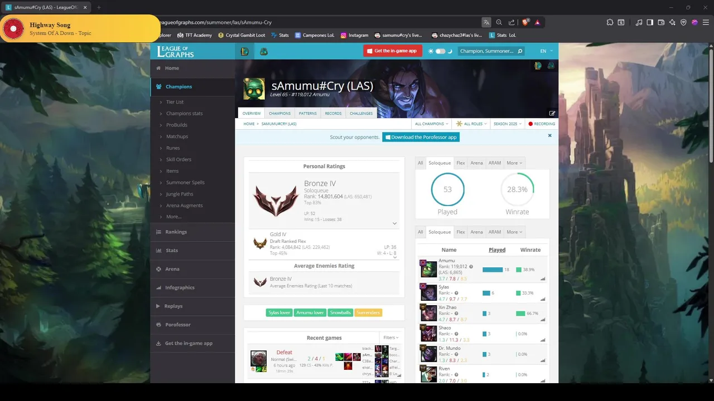The image size is (714, 401).
Task: Select the Arena tab above the champions table
Action: [x=476, y=232]
